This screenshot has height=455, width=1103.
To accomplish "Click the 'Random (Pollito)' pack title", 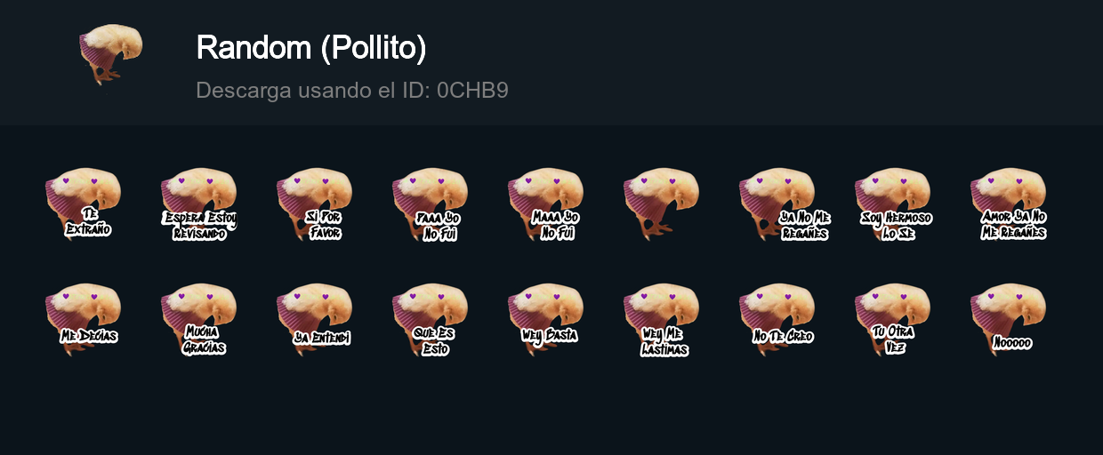I will tap(311, 48).
